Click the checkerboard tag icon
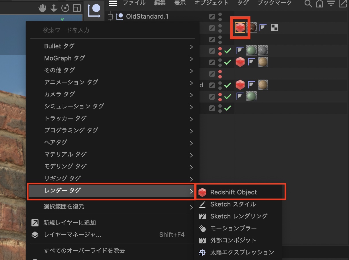The width and height of the screenshot is (349, 260). (274, 28)
